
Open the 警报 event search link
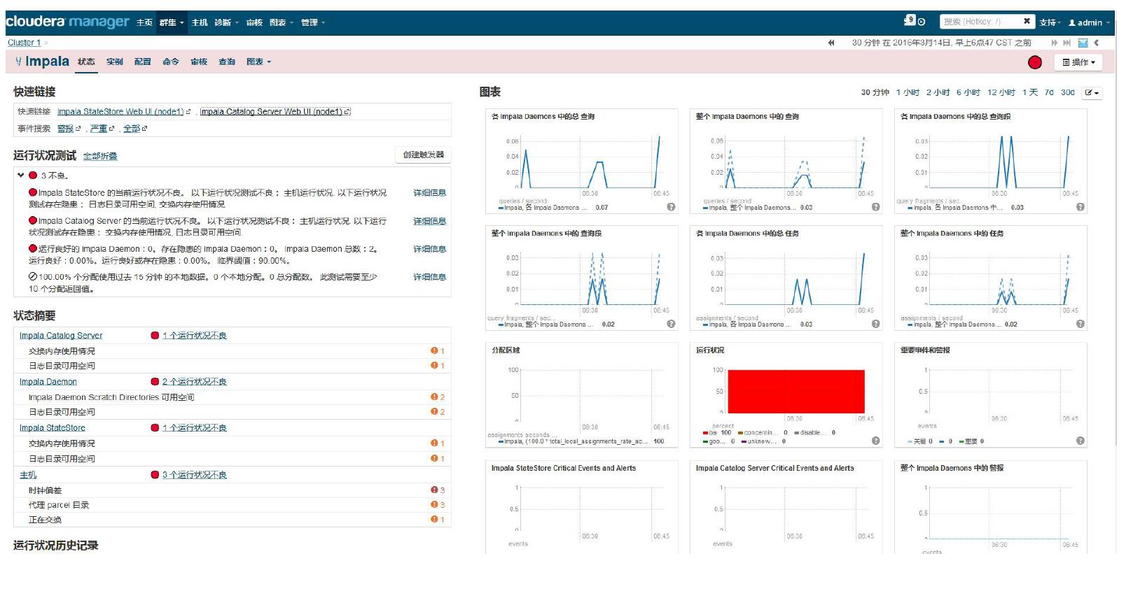pyautogui.click(x=66, y=129)
